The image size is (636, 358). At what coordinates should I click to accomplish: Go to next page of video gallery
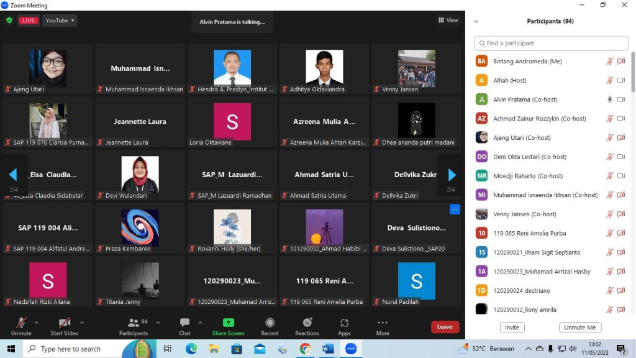452,175
